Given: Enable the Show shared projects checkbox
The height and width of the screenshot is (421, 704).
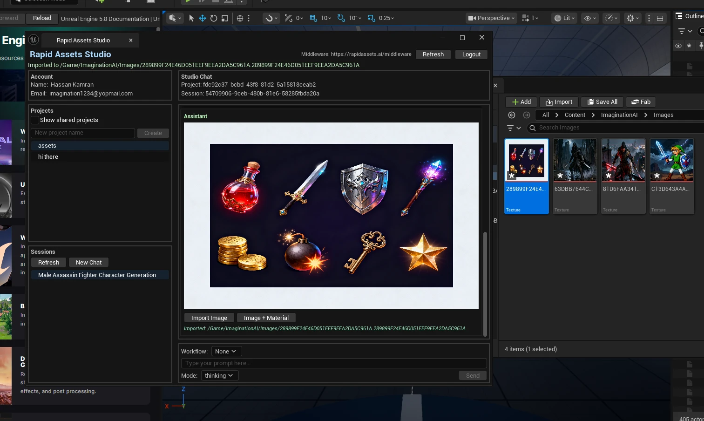Looking at the screenshot, I should (34, 120).
